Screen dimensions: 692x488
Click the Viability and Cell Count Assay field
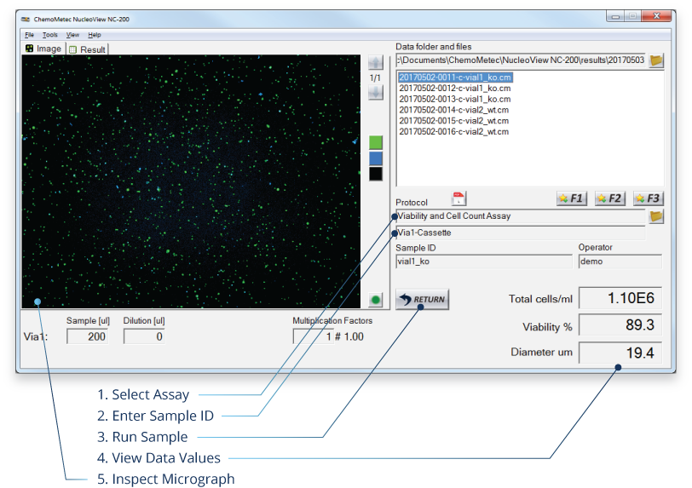pyautogui.click(x=521, y=216)
